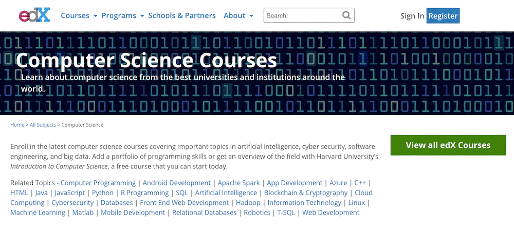Open Apache Spark topic

point(238,183)
